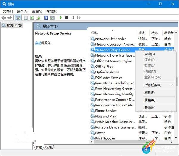Choose 启动(S) from context menu
The image size is (179, 156).
point(149,54)
